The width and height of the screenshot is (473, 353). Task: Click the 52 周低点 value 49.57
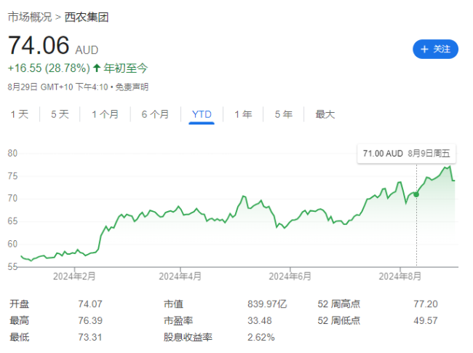(426, 320)
